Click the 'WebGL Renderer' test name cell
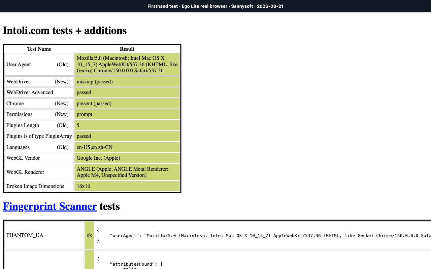Screen dimensions: 431x269 (x=39, y=172)
